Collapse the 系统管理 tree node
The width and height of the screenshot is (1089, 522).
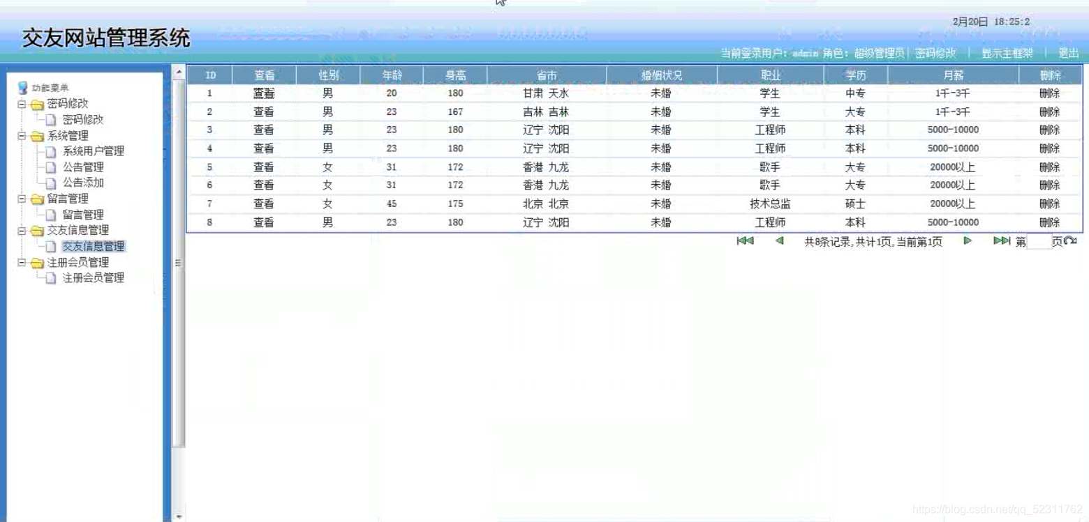point(22,136)
